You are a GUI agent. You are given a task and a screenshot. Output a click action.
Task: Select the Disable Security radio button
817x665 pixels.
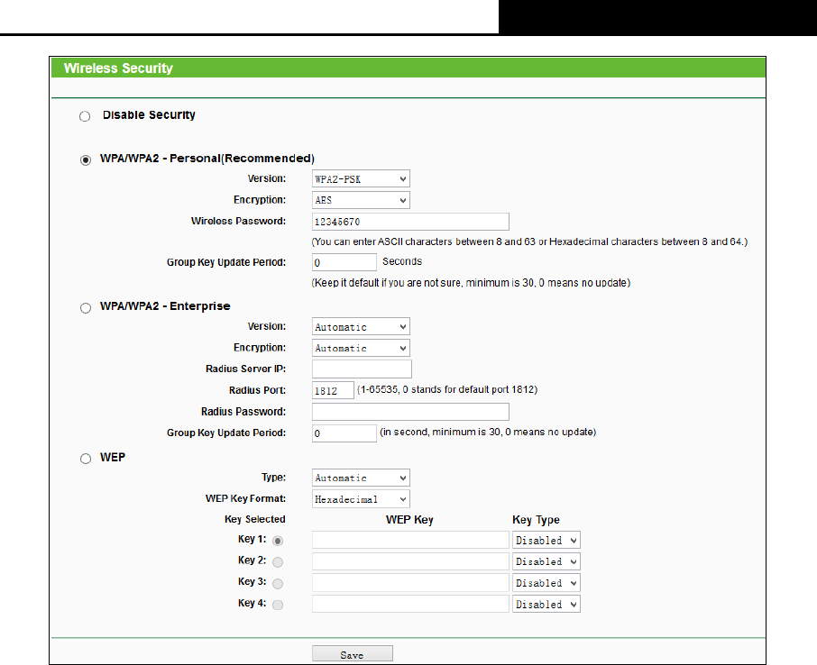85,117
